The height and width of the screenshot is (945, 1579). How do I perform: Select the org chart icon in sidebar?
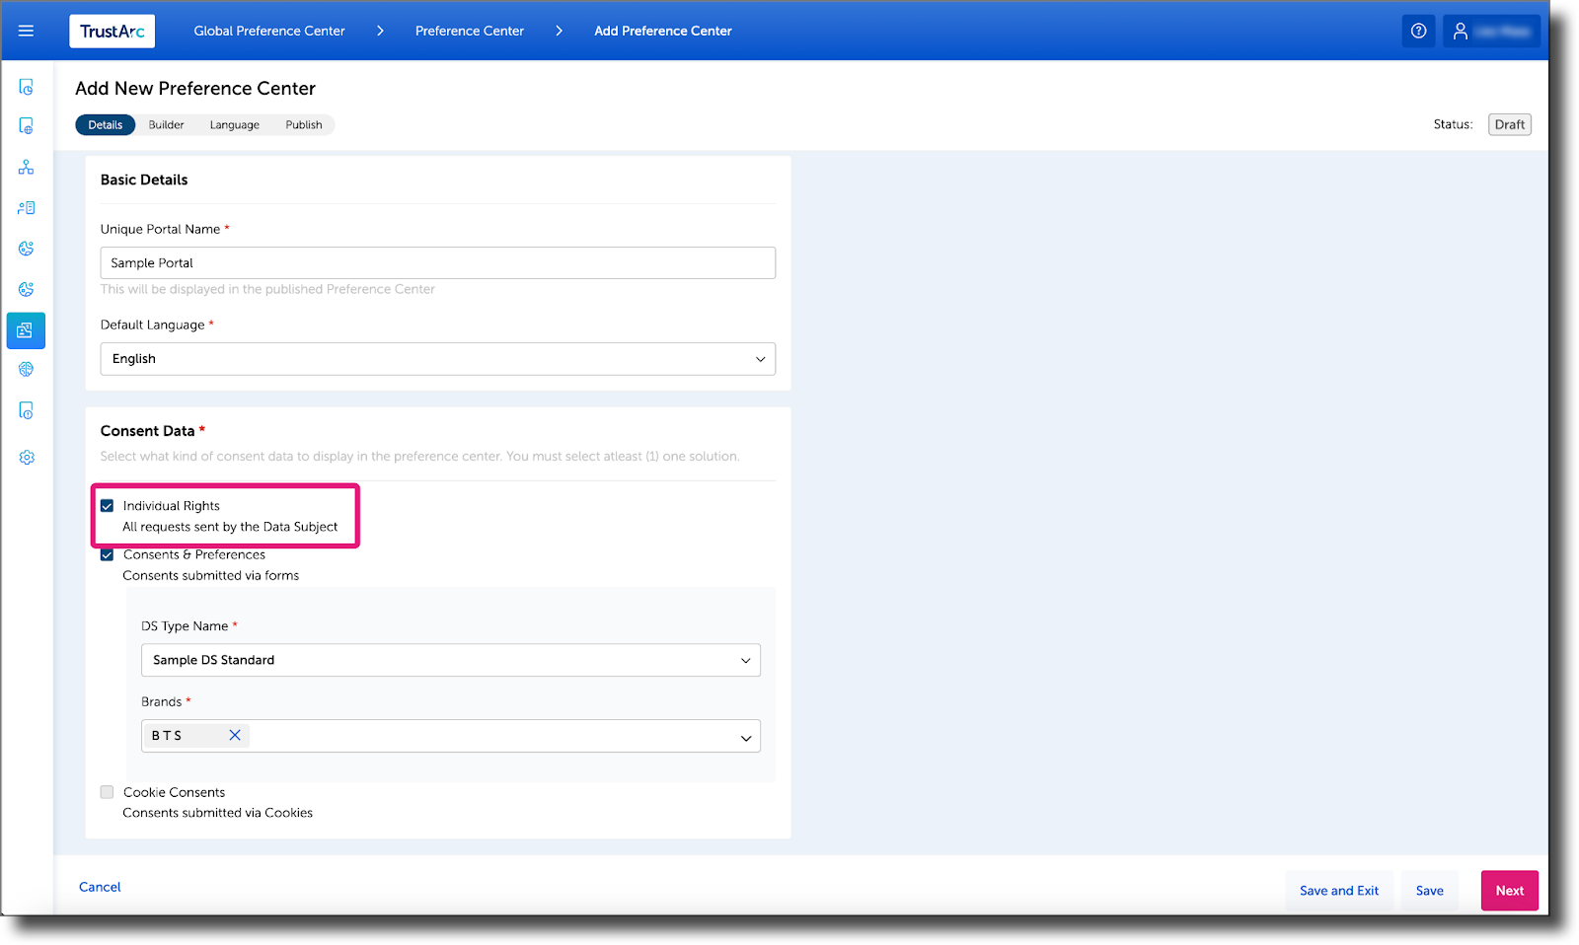(26, 166)
